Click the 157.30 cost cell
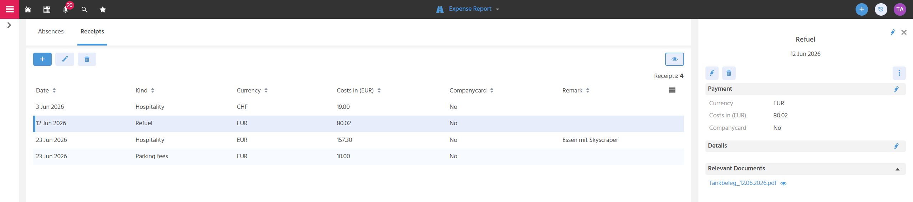913x202 pixels. 344,140
